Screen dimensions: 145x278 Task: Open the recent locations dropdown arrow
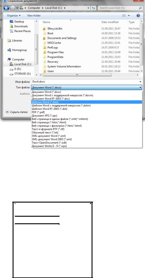pyautogui.click(x=17, y=8)
